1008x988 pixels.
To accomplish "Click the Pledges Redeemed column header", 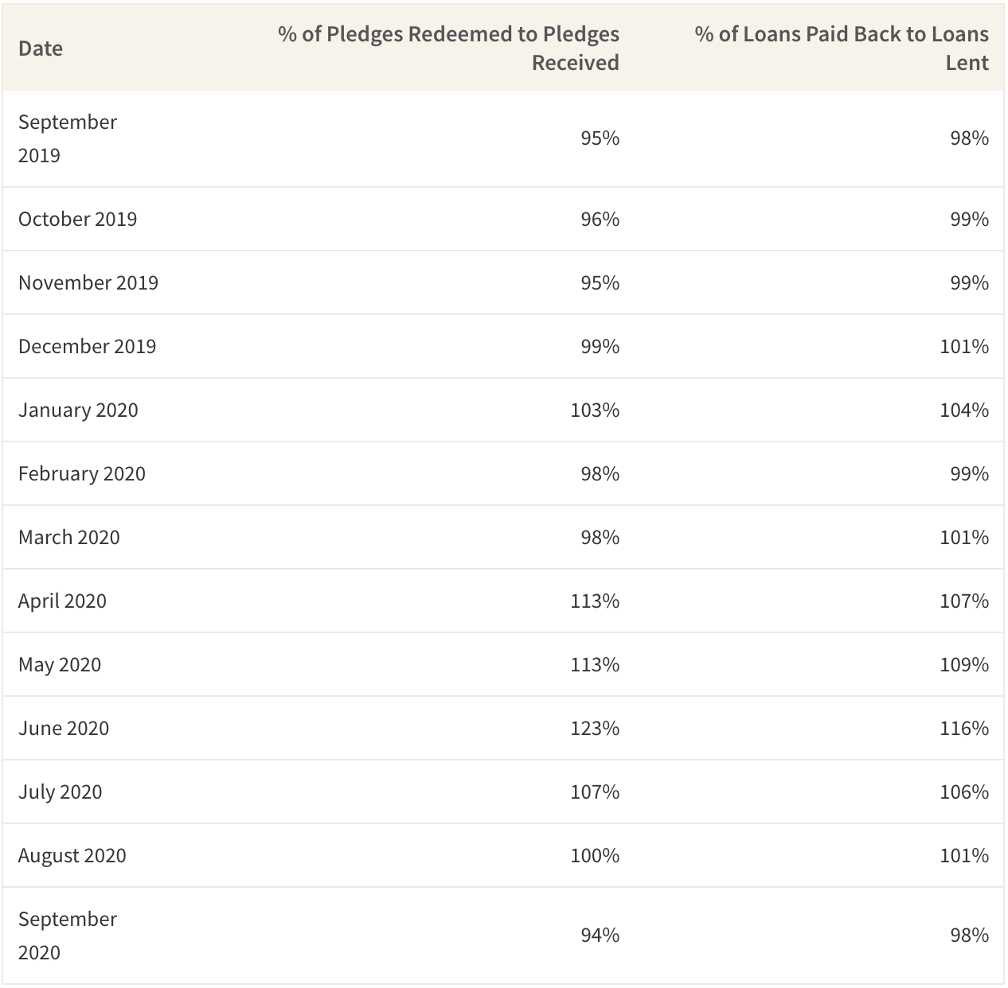I will point(448,49).
